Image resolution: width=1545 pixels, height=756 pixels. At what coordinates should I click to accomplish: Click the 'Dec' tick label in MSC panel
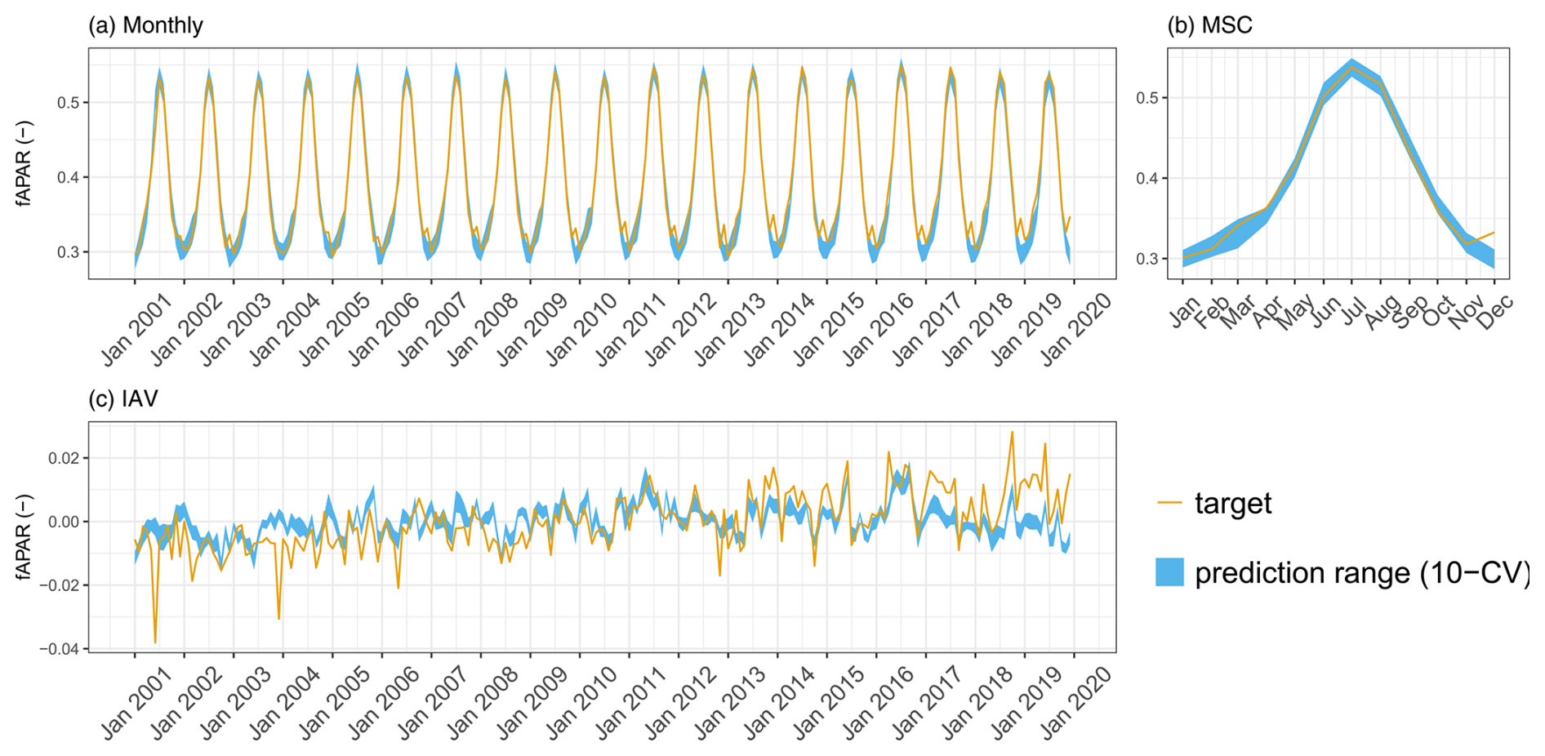pyautogui.click(x=1495, y=312)
